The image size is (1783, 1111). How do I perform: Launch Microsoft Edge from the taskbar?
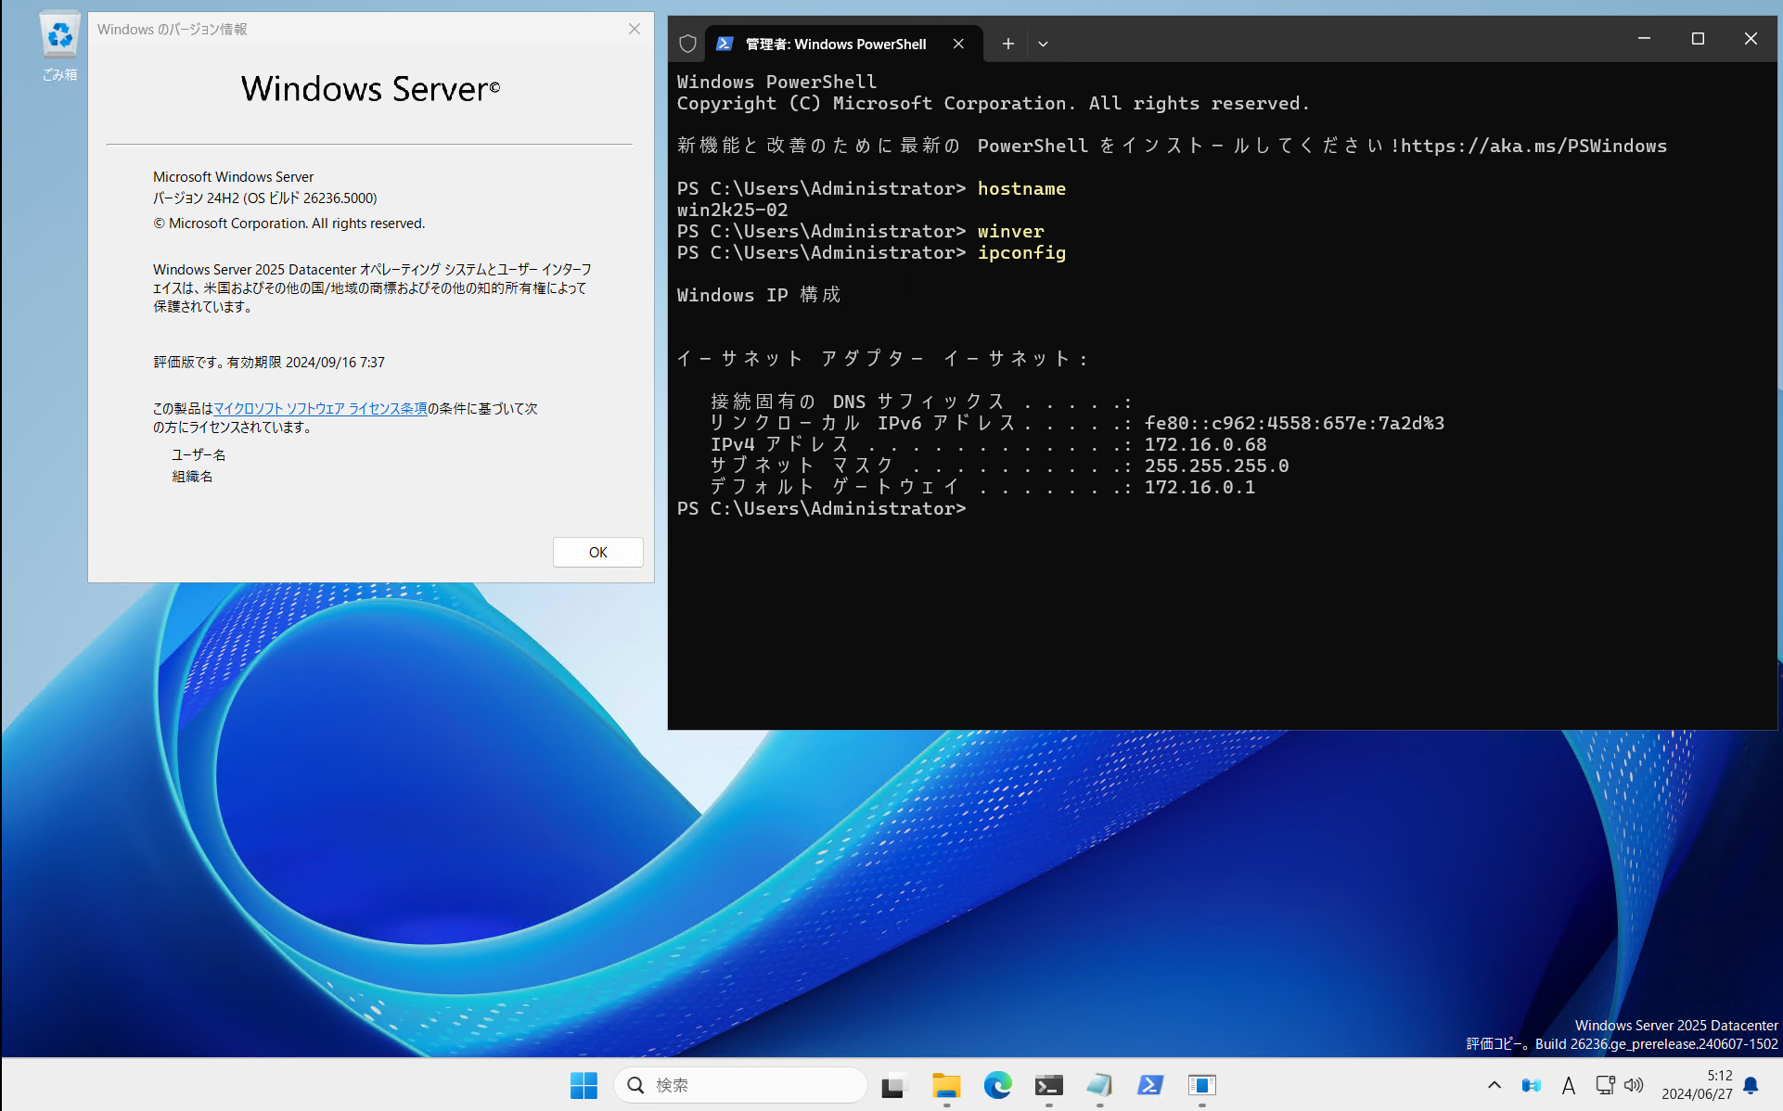(x=997, y=1085)
